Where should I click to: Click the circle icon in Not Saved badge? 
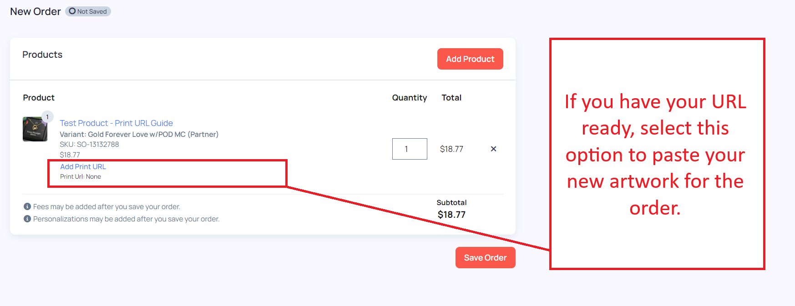(72, 11)
